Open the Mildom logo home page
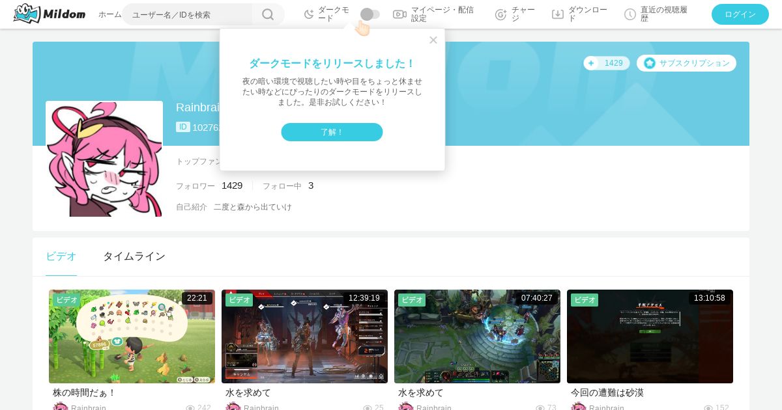The width and height of the screenshot is (782, 410). [50, 14]
